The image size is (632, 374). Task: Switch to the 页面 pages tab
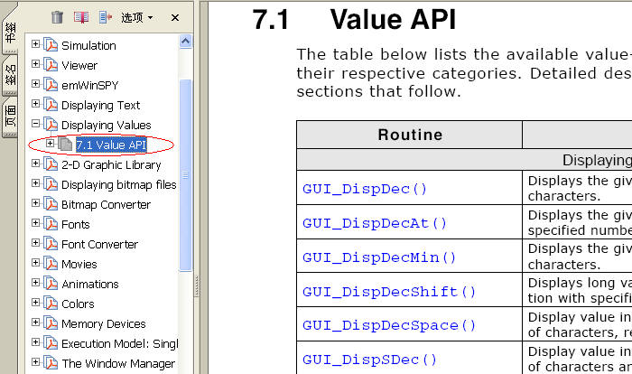(10, 117)
